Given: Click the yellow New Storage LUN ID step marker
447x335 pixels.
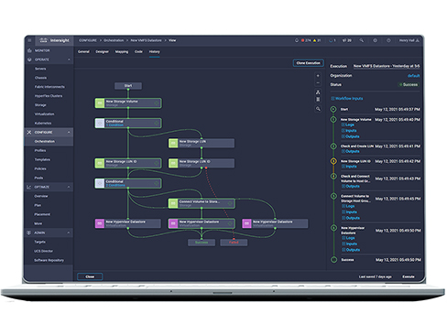Looking at the screenshot, I should [333, 161].
